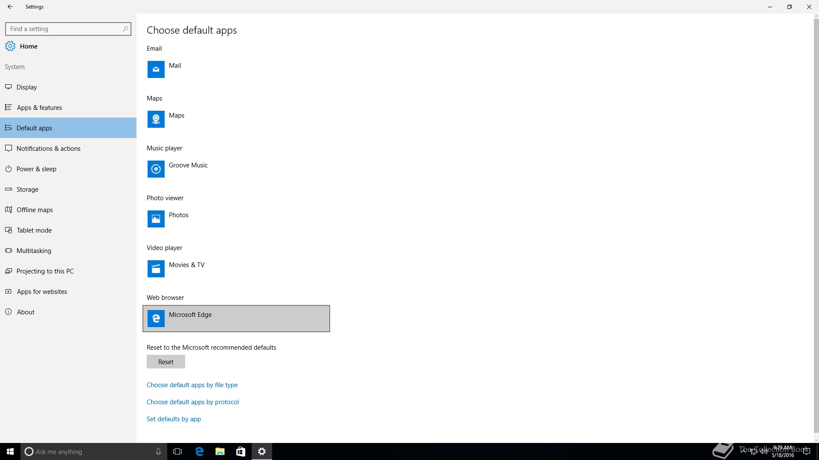819x460 pixels.
Task: Open Tablet mode settings
Action: pyautogui.click(x=68, y=230)
